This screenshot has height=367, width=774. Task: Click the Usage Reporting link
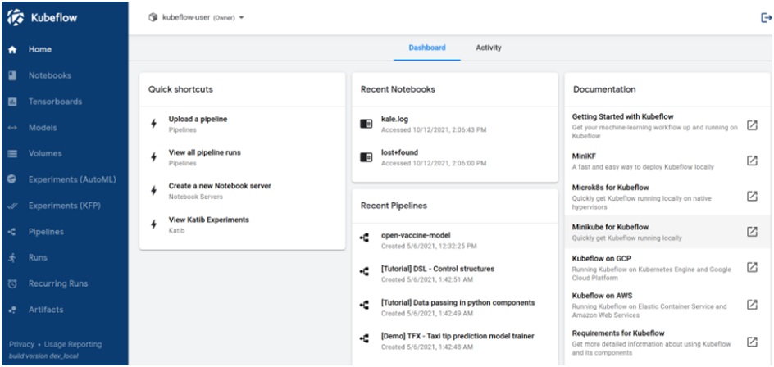pos(74,344)
